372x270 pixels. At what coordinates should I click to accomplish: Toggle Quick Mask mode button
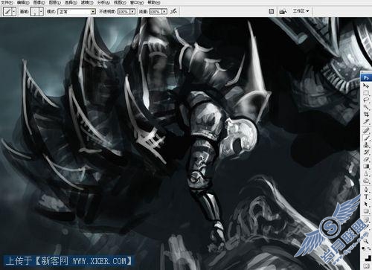tap(366, 266)
